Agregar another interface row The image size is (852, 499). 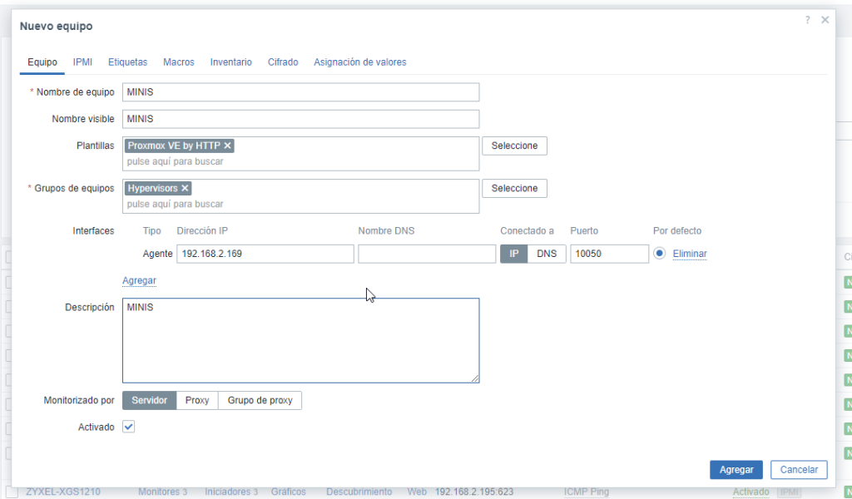click(139, 280)
